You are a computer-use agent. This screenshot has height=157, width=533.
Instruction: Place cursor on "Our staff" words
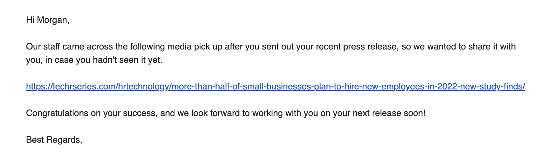pyautogui.click(x=41, y=47)
